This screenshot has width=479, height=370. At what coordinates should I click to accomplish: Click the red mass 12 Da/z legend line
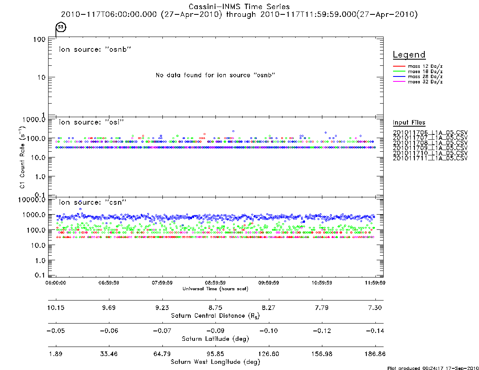[x=399, y=66]
